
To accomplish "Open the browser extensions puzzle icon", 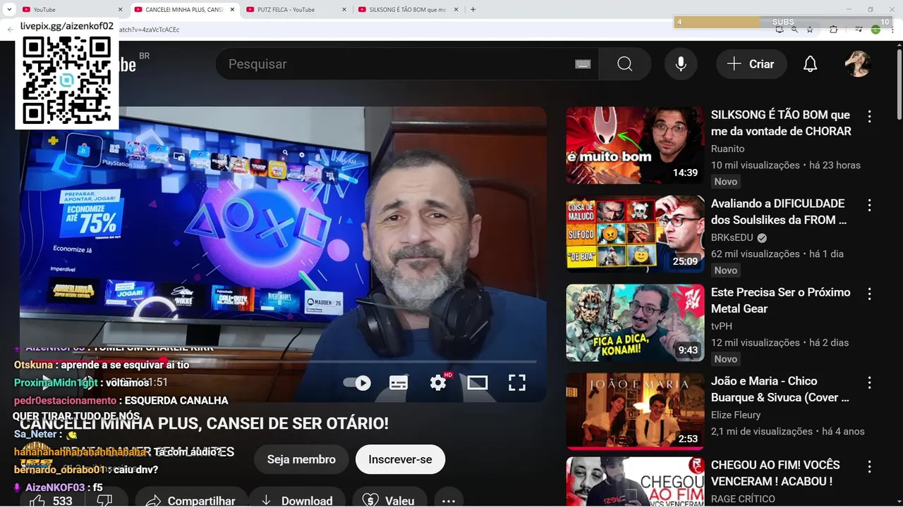I will pyautogui.click(x=833, y=30).
